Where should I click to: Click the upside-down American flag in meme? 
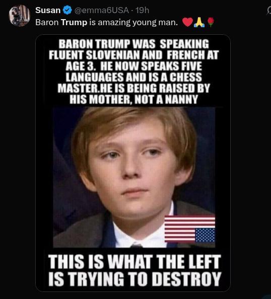[190, 229]
